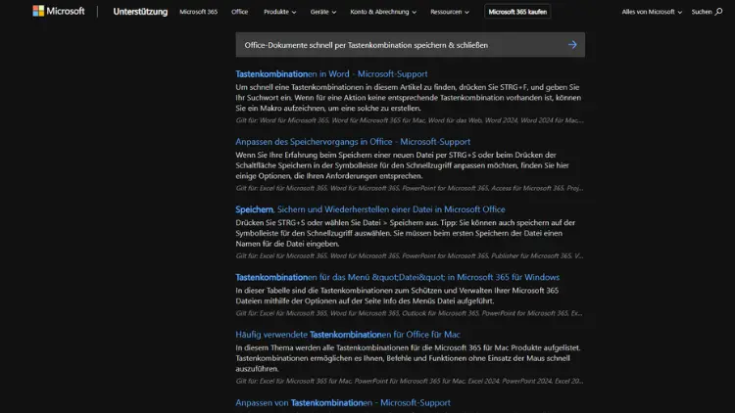The width and height of the screenshot is (735, 413).
Task: Click the Microsoft logo icon
Action: click(x=38, y=11)
